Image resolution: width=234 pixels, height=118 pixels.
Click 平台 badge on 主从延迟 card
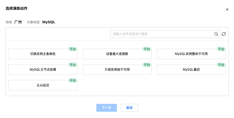coord(73,80)
